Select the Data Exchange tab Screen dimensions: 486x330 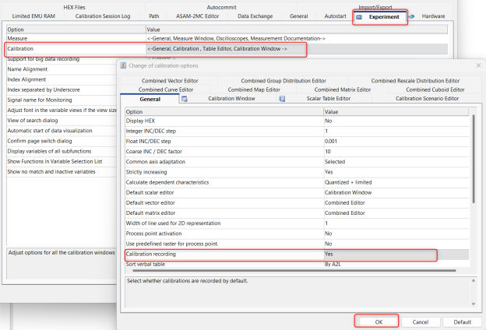point(255,16)
